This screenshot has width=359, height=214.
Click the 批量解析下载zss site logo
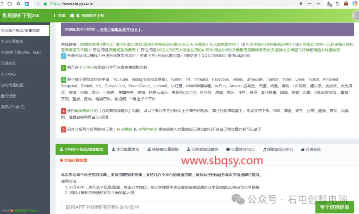pyautogui.click(x=21, y=16)
